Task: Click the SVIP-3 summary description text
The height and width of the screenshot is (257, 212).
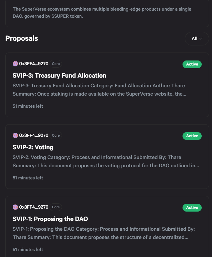Action: pos(99,90)
